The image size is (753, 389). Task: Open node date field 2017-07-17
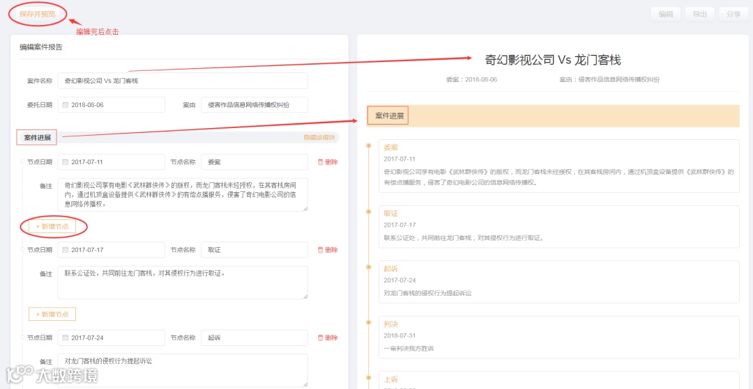click(111, 250)
